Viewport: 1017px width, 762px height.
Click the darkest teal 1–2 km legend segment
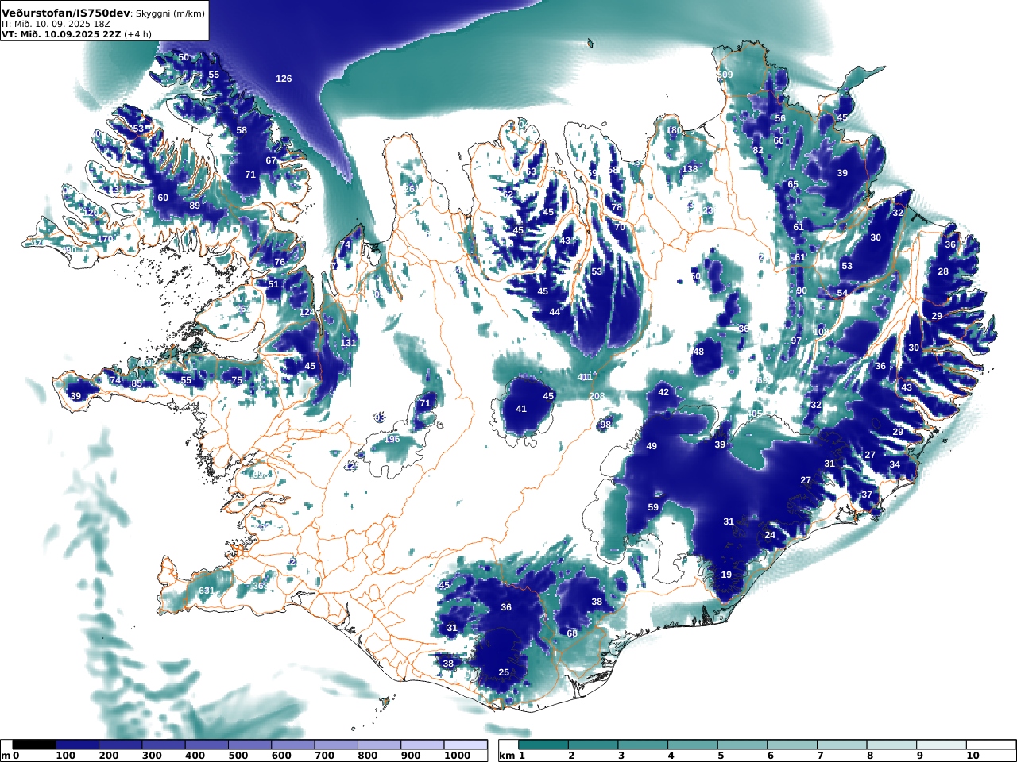[x=543, y=745]
